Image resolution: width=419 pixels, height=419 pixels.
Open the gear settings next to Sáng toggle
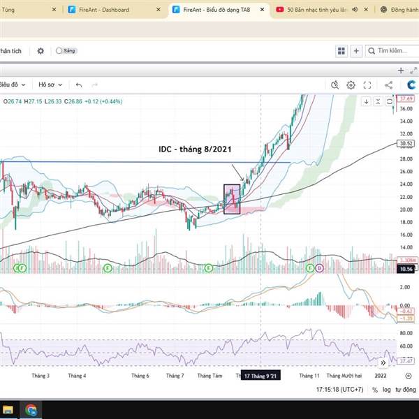tap(41, 51)
